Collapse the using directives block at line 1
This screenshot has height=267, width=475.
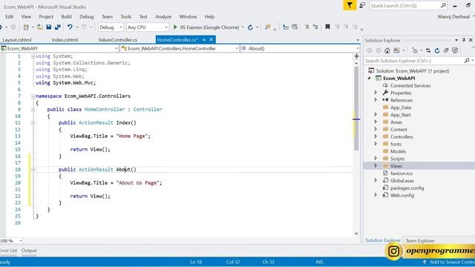tap(33, 56)
